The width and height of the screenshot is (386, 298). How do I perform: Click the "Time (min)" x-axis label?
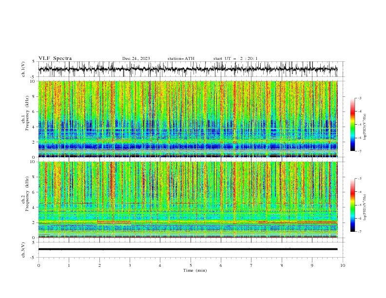[x=195, y=270]
